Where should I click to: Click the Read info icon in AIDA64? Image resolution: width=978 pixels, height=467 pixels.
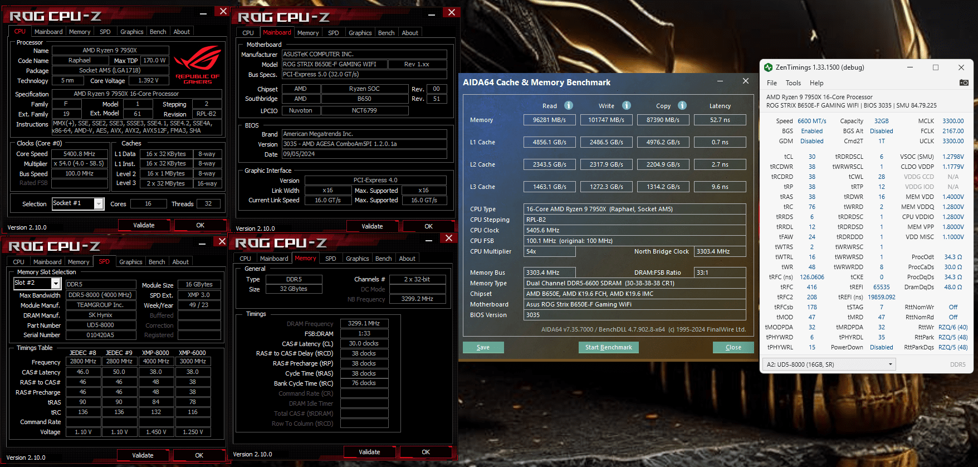pyautogui.click(x=569, y=105)
